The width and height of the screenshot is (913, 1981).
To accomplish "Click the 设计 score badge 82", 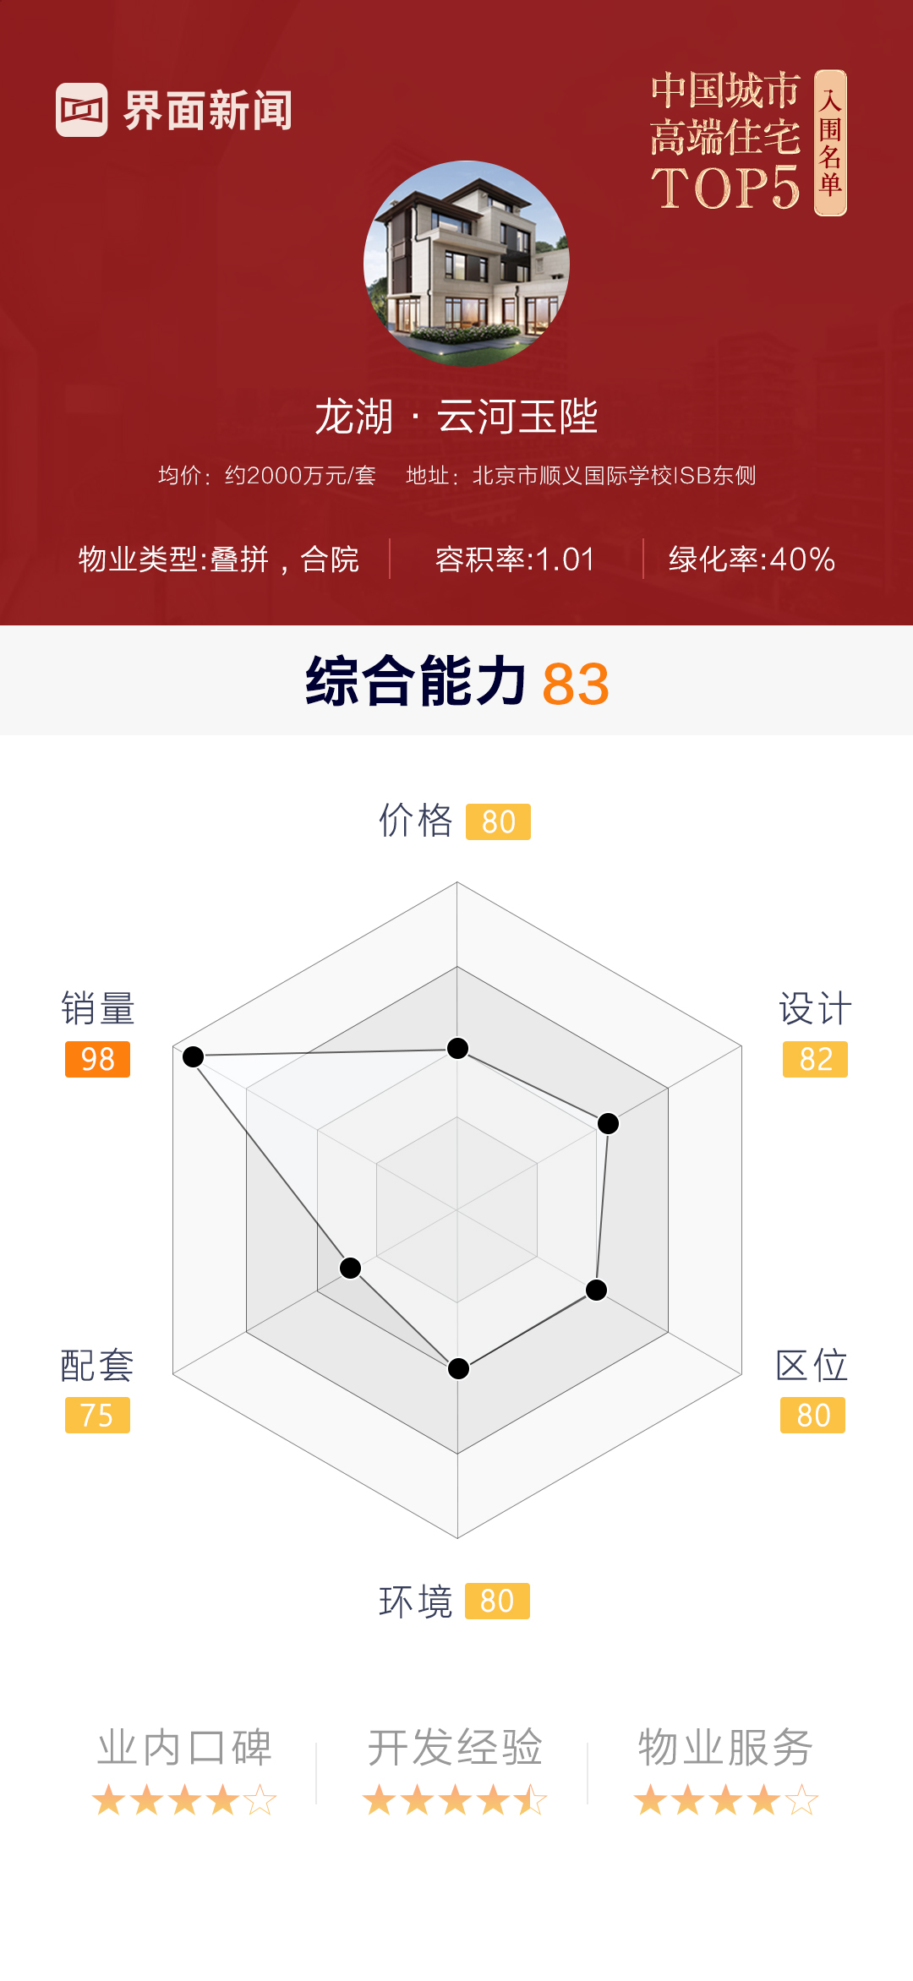I will click(x=815, y=1059).
